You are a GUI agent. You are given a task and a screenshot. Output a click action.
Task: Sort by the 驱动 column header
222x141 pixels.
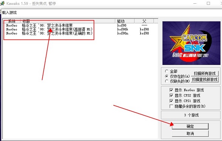(125, 21)
